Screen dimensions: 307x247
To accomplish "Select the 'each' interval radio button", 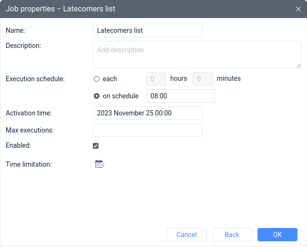I will tap(97, 79).
